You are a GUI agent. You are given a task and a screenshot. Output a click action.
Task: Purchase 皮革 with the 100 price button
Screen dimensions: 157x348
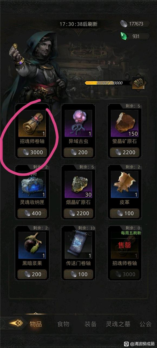coord(125,213)
